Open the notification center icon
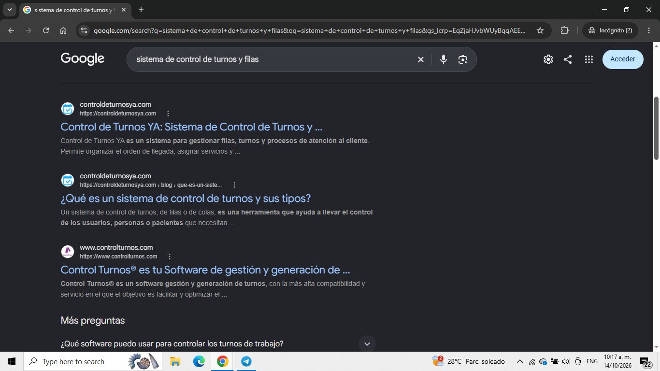Image resolution: width=660 pixels, height=371 pixels. 646,362
